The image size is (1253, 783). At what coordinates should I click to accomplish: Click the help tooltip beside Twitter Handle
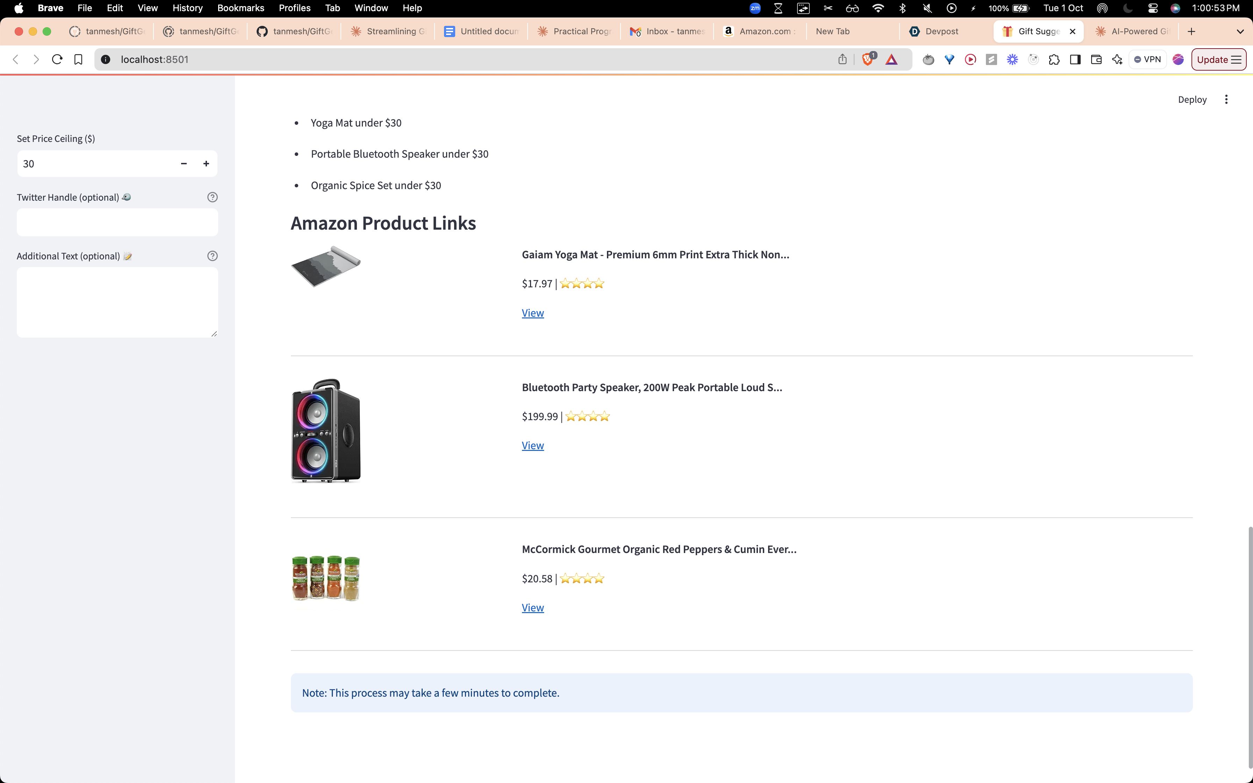(212, 197)
